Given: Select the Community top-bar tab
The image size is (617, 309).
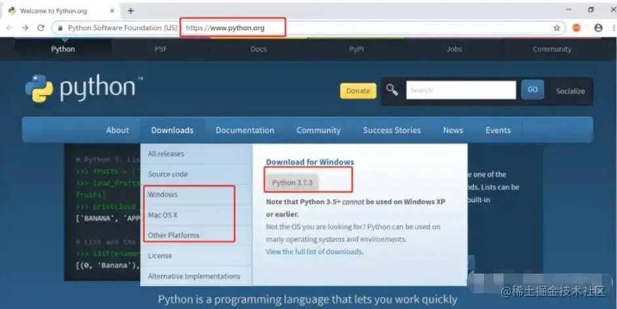Looking at the screenshot, I should (x=552, y=49).
